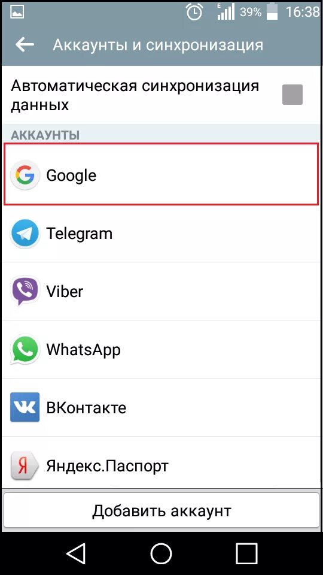Viewport: 323px width, 575px height.
Task: Tap the back arrow in header
Action: pos(25,45)
